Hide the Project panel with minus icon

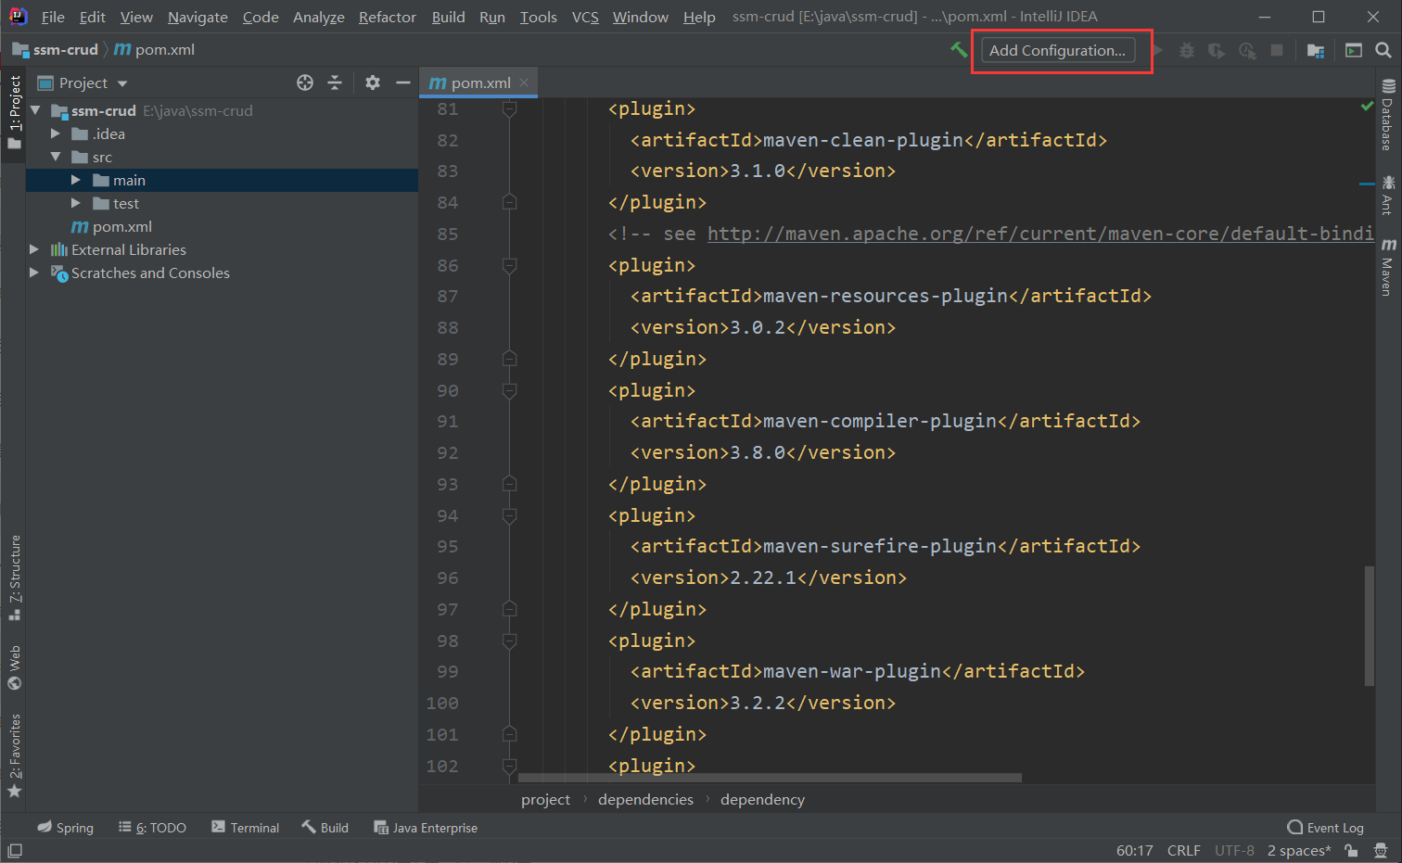[402, 82]
